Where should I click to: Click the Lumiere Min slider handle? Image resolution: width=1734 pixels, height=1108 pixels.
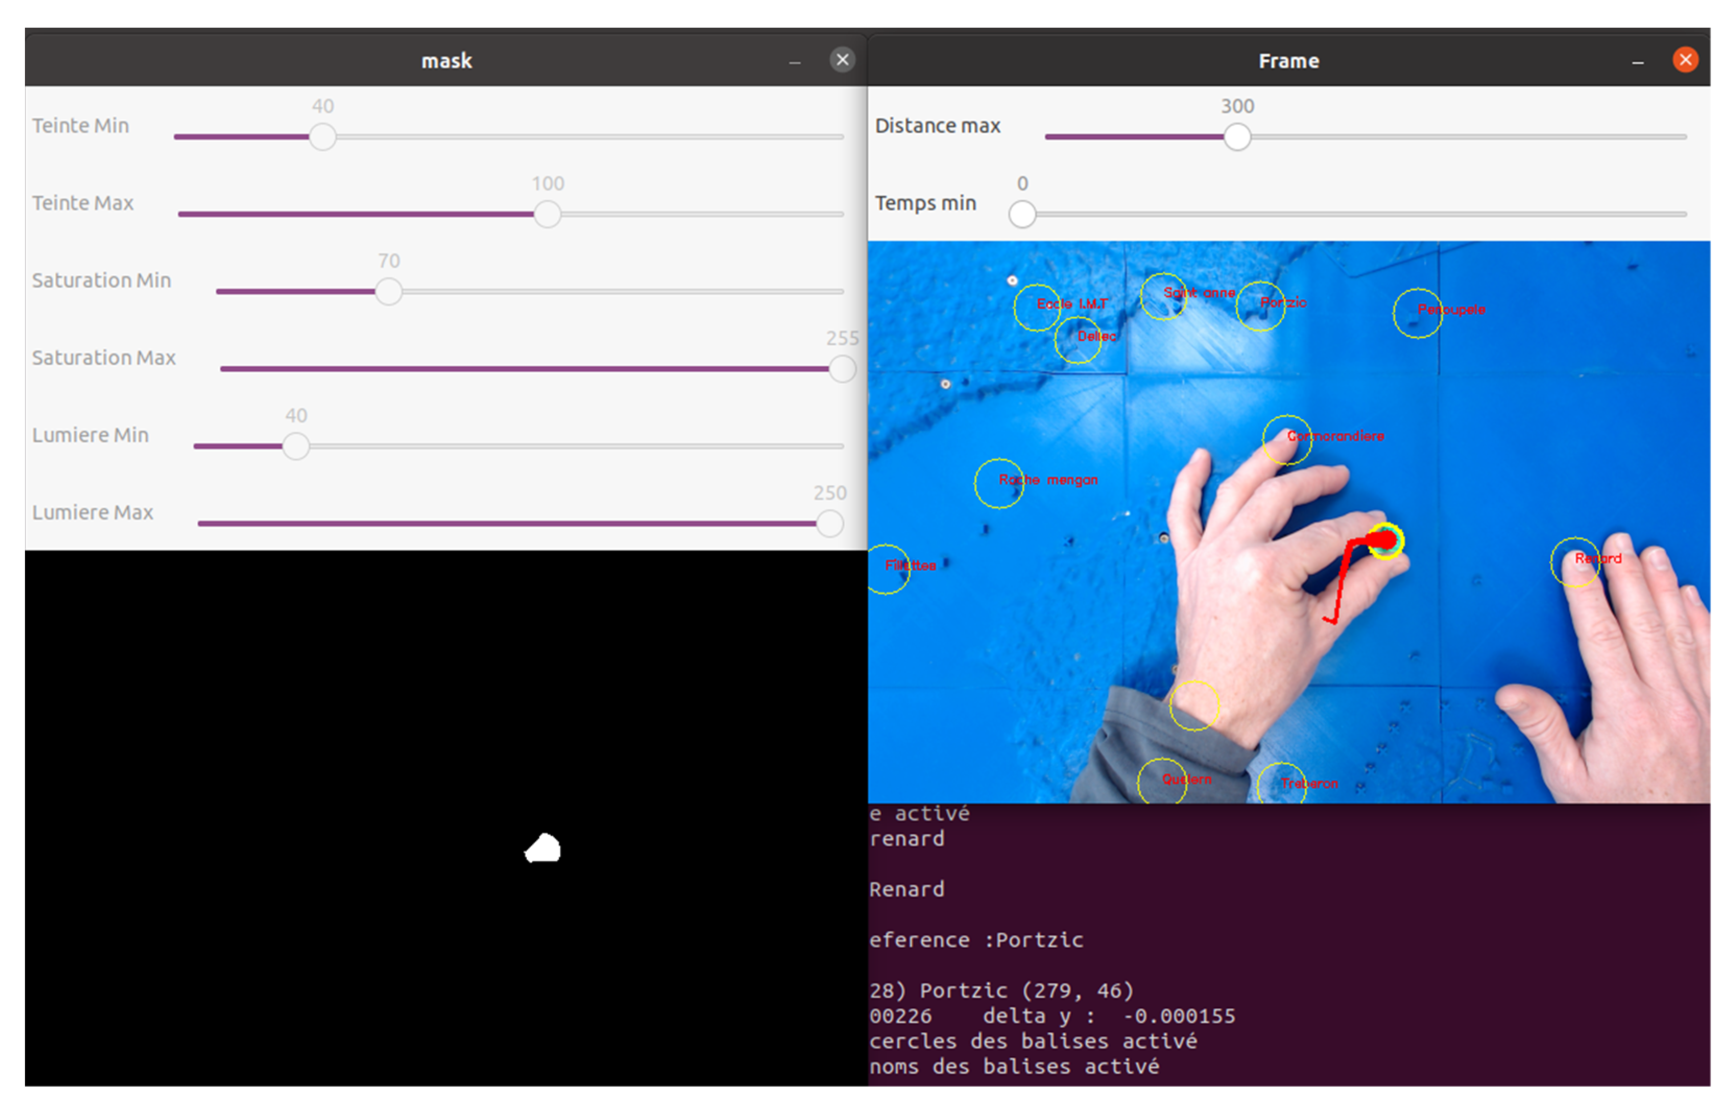[x=296, y=446]
